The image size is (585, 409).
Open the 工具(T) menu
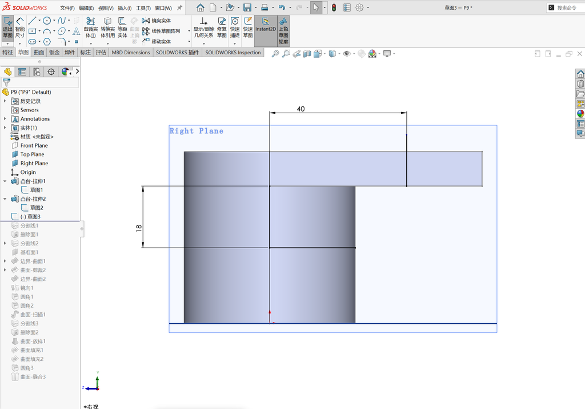143,8
